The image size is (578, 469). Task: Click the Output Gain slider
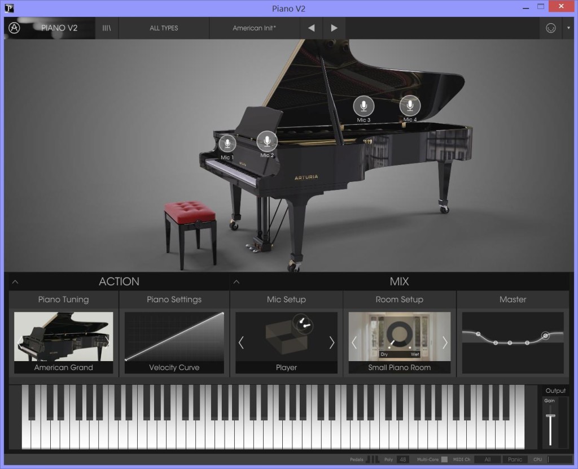(550, 416)
